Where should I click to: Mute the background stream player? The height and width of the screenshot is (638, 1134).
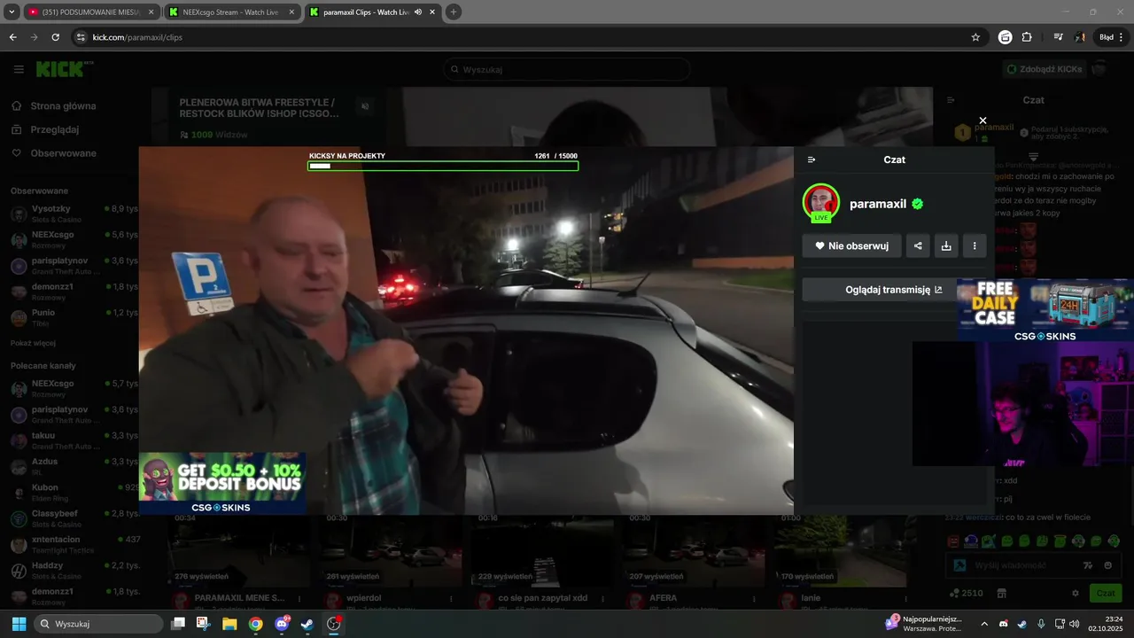[365, 106]
